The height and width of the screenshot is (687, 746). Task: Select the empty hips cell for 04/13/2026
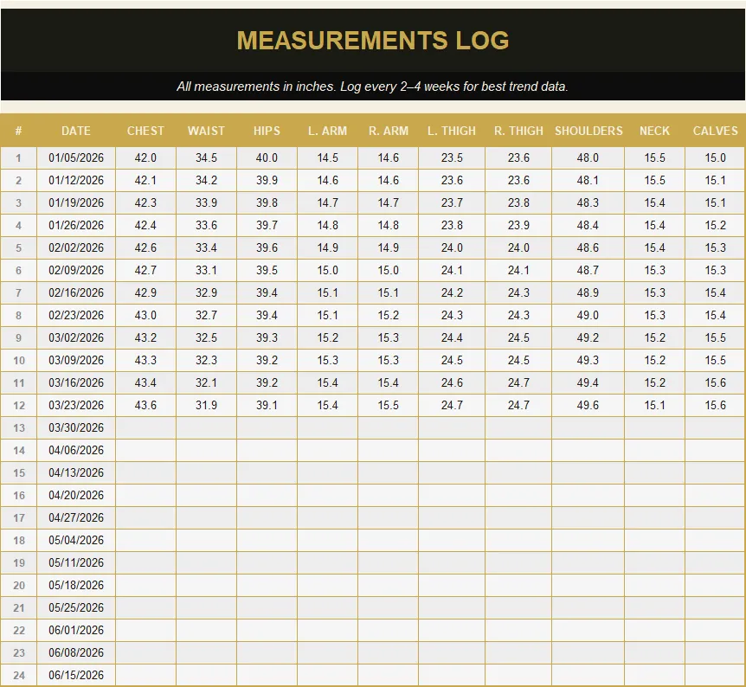coord(267,473)
